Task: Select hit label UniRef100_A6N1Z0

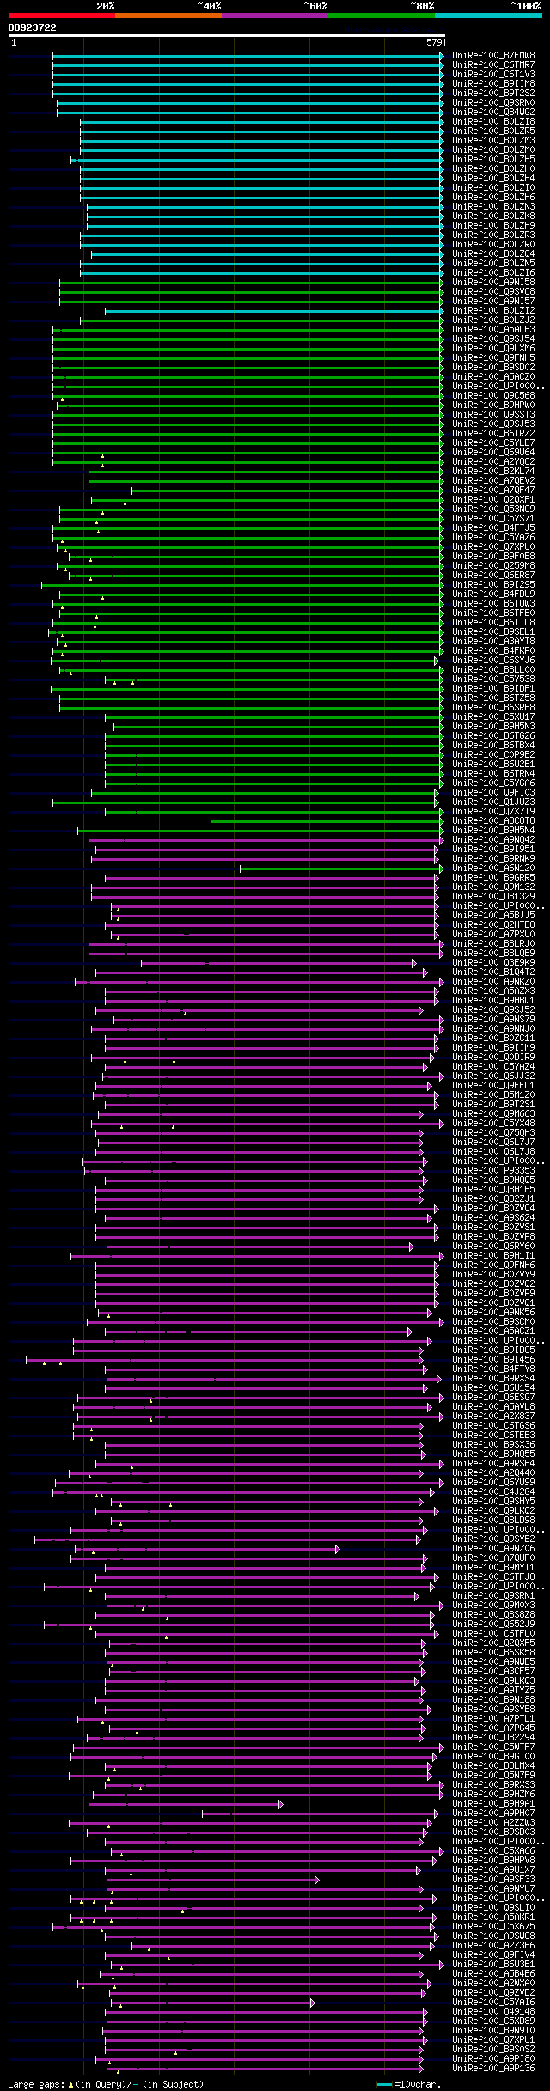Action: (x=493, y=869)
